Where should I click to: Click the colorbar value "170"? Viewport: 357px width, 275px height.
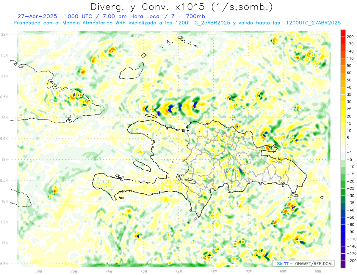pos(350,44)
